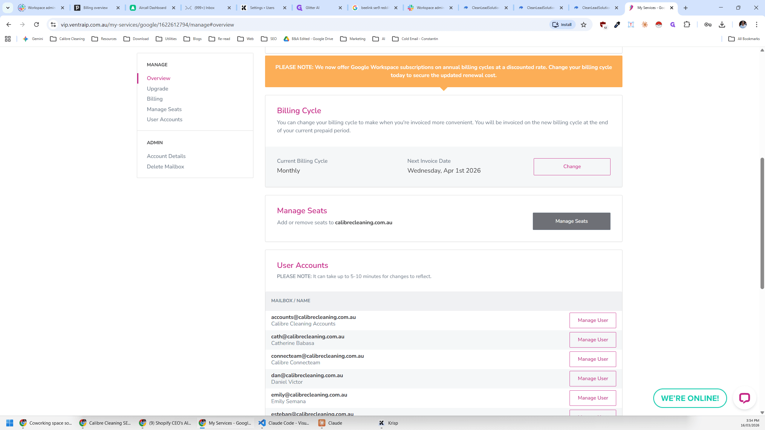Screen dimensions: 765x430
Task: Click the page vertical scrollbar thumb
Action: coord(762,223)
